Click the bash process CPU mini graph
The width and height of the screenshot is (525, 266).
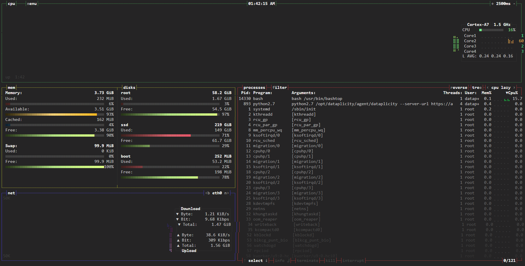502,99
